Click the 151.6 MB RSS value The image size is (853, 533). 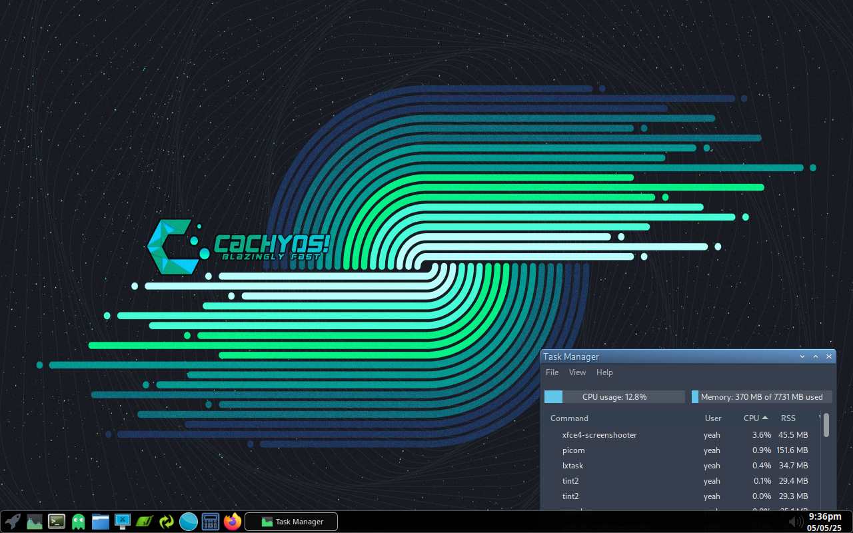(792, 450)
